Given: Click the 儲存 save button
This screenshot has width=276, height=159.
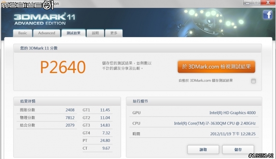Looking at the screenshot, I should pyautogui.click(x=238, y=149).
